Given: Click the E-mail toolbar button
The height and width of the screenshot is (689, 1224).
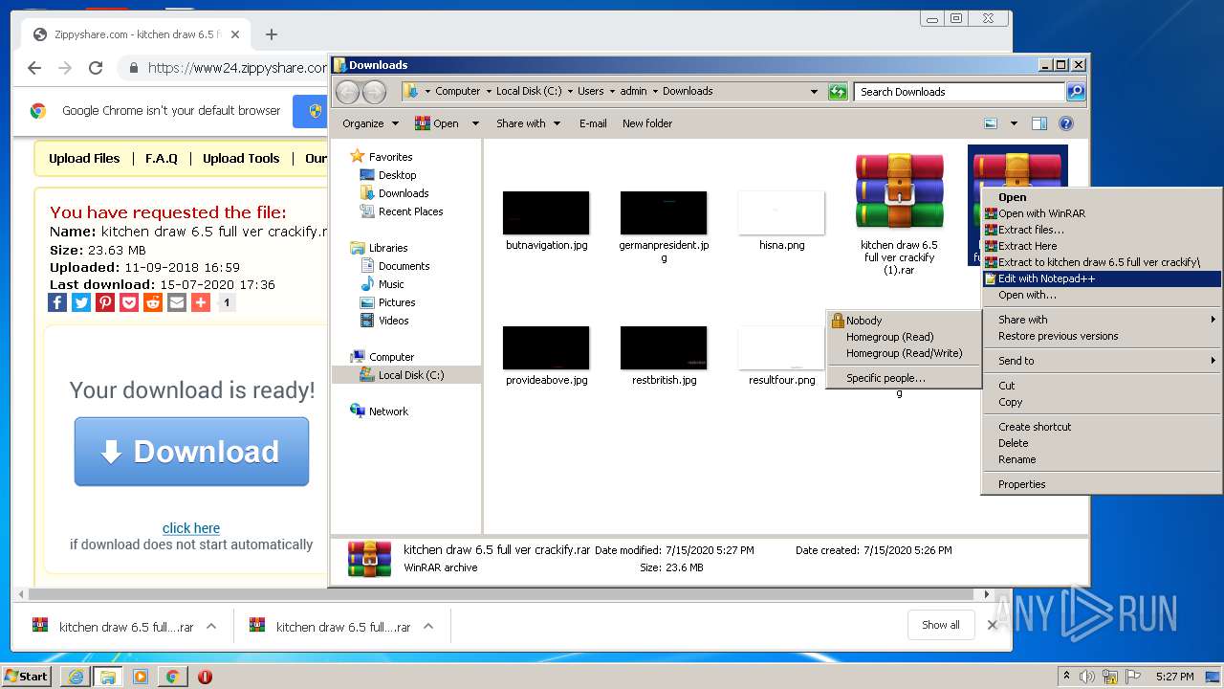Looking at the screenshot, I should coord(593,123).
